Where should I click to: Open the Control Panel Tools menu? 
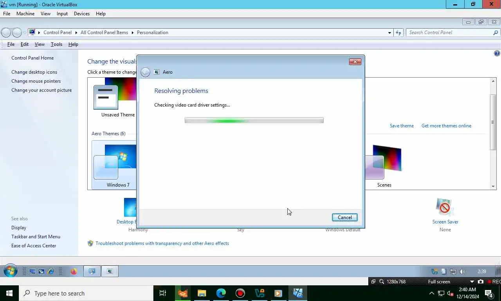(56, 44)
